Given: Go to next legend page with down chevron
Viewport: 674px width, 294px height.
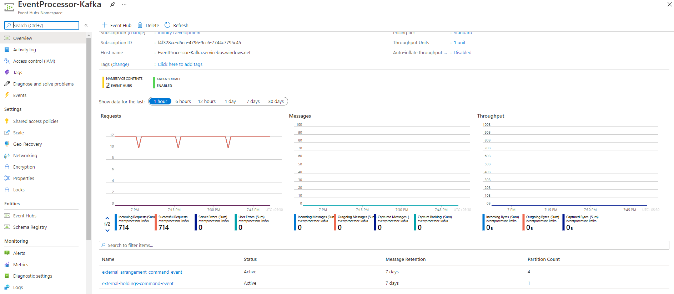Looking at the screenshot, I should (x=107, y=231).
